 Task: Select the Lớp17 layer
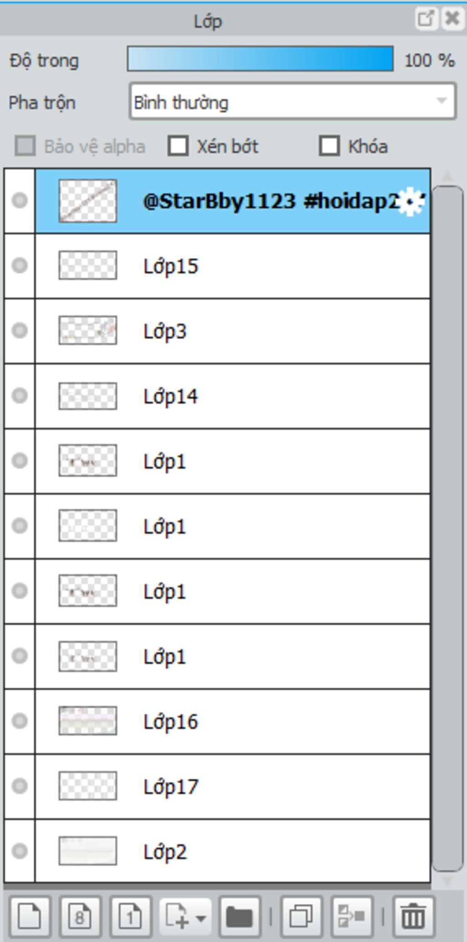tap(233, 787)
